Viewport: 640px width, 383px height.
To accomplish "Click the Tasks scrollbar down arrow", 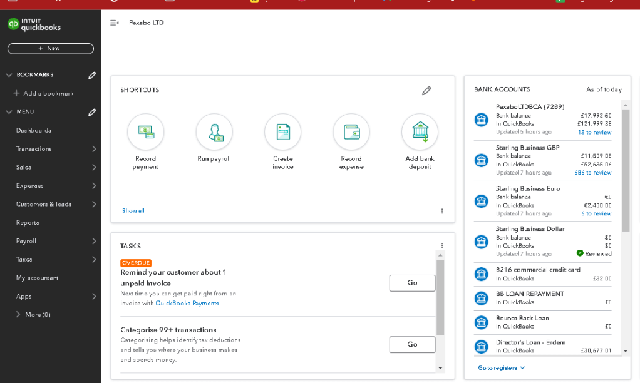I will pyautogui.click(x=440, y=368).
